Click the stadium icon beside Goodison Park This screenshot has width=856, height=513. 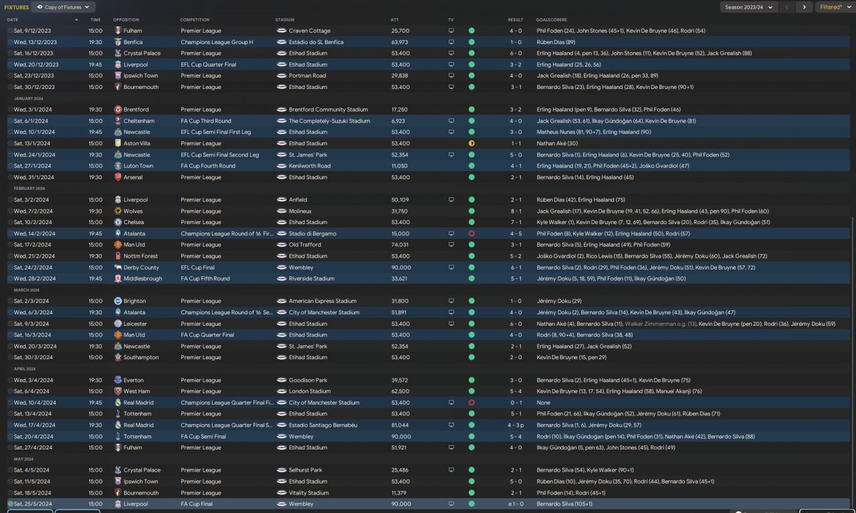coord(281,380)
